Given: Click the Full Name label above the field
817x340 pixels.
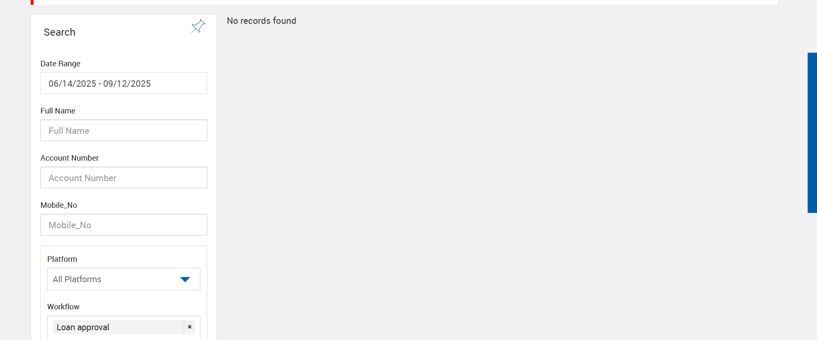Looking at the screenshot, I should pyautogui.click(x=58, y=111).
